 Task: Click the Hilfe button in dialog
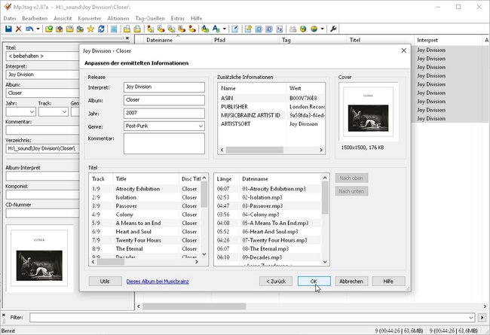pyautogui.click(x=388, y=282)
